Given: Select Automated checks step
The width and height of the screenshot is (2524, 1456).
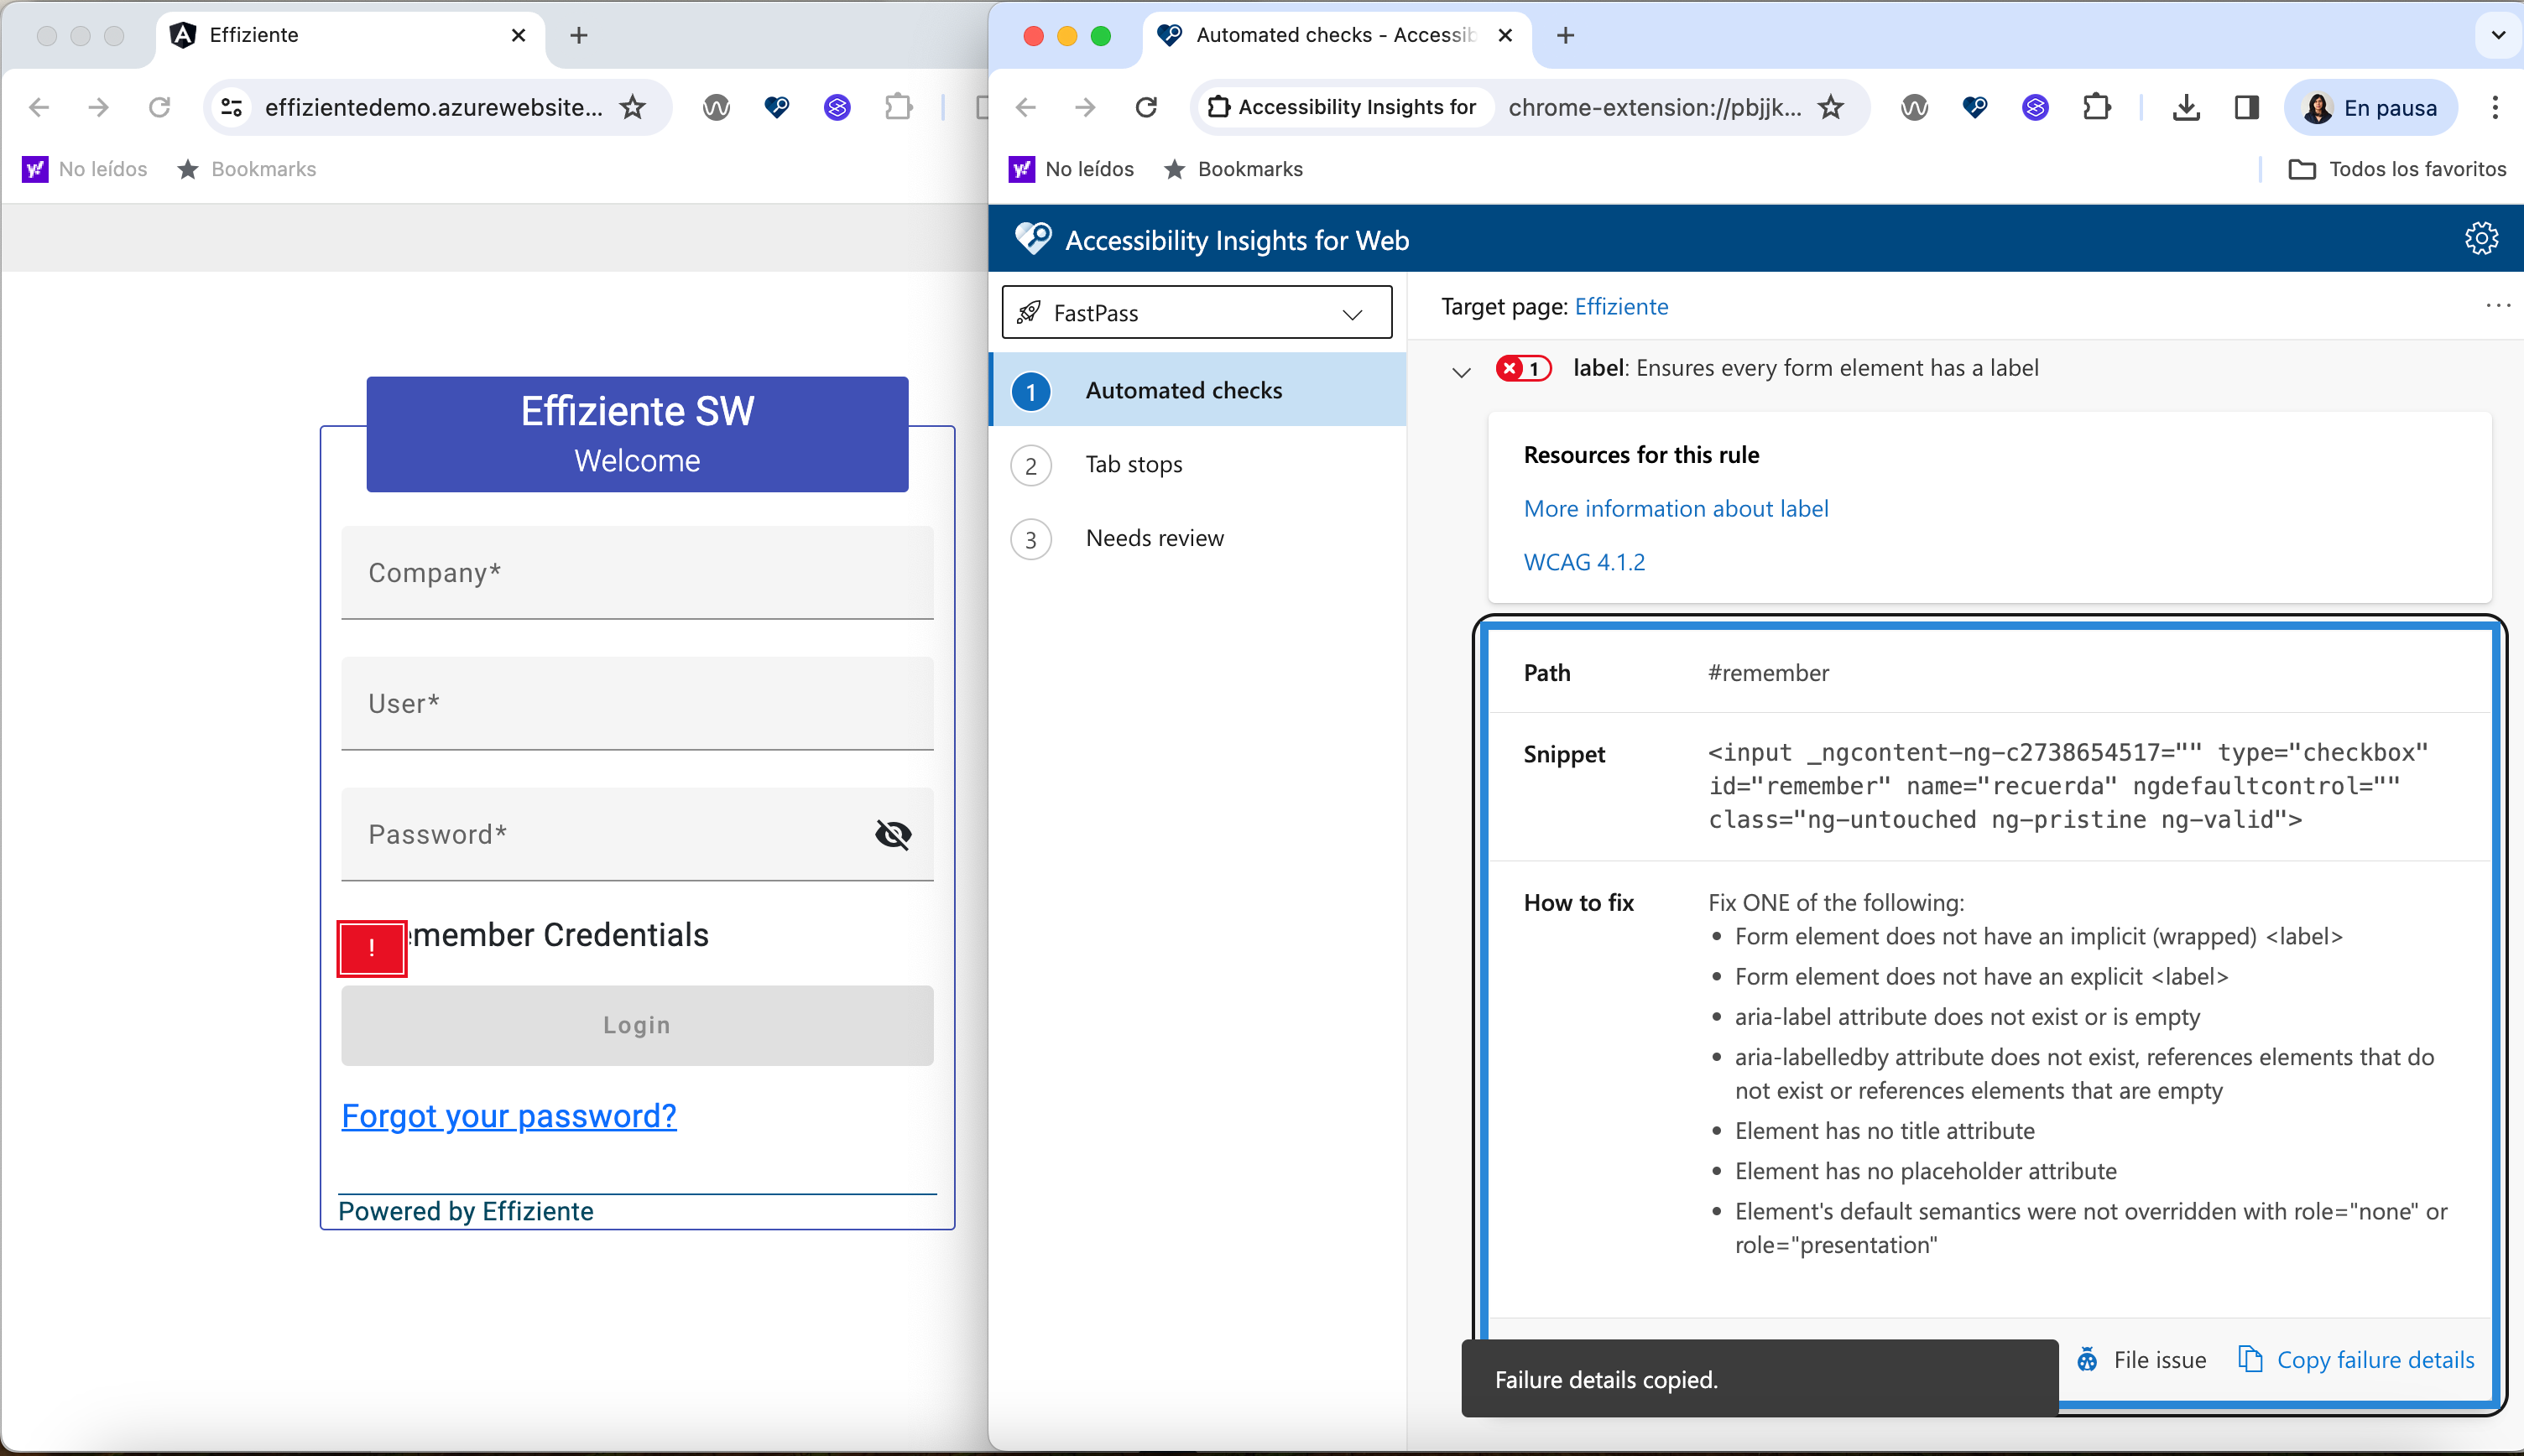Looking at the screenshot, I should click(1197, 390).
